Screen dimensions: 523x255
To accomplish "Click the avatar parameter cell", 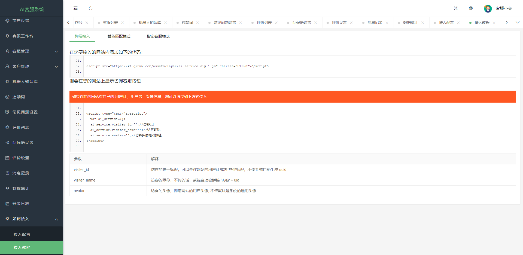I will click(108, 191).
